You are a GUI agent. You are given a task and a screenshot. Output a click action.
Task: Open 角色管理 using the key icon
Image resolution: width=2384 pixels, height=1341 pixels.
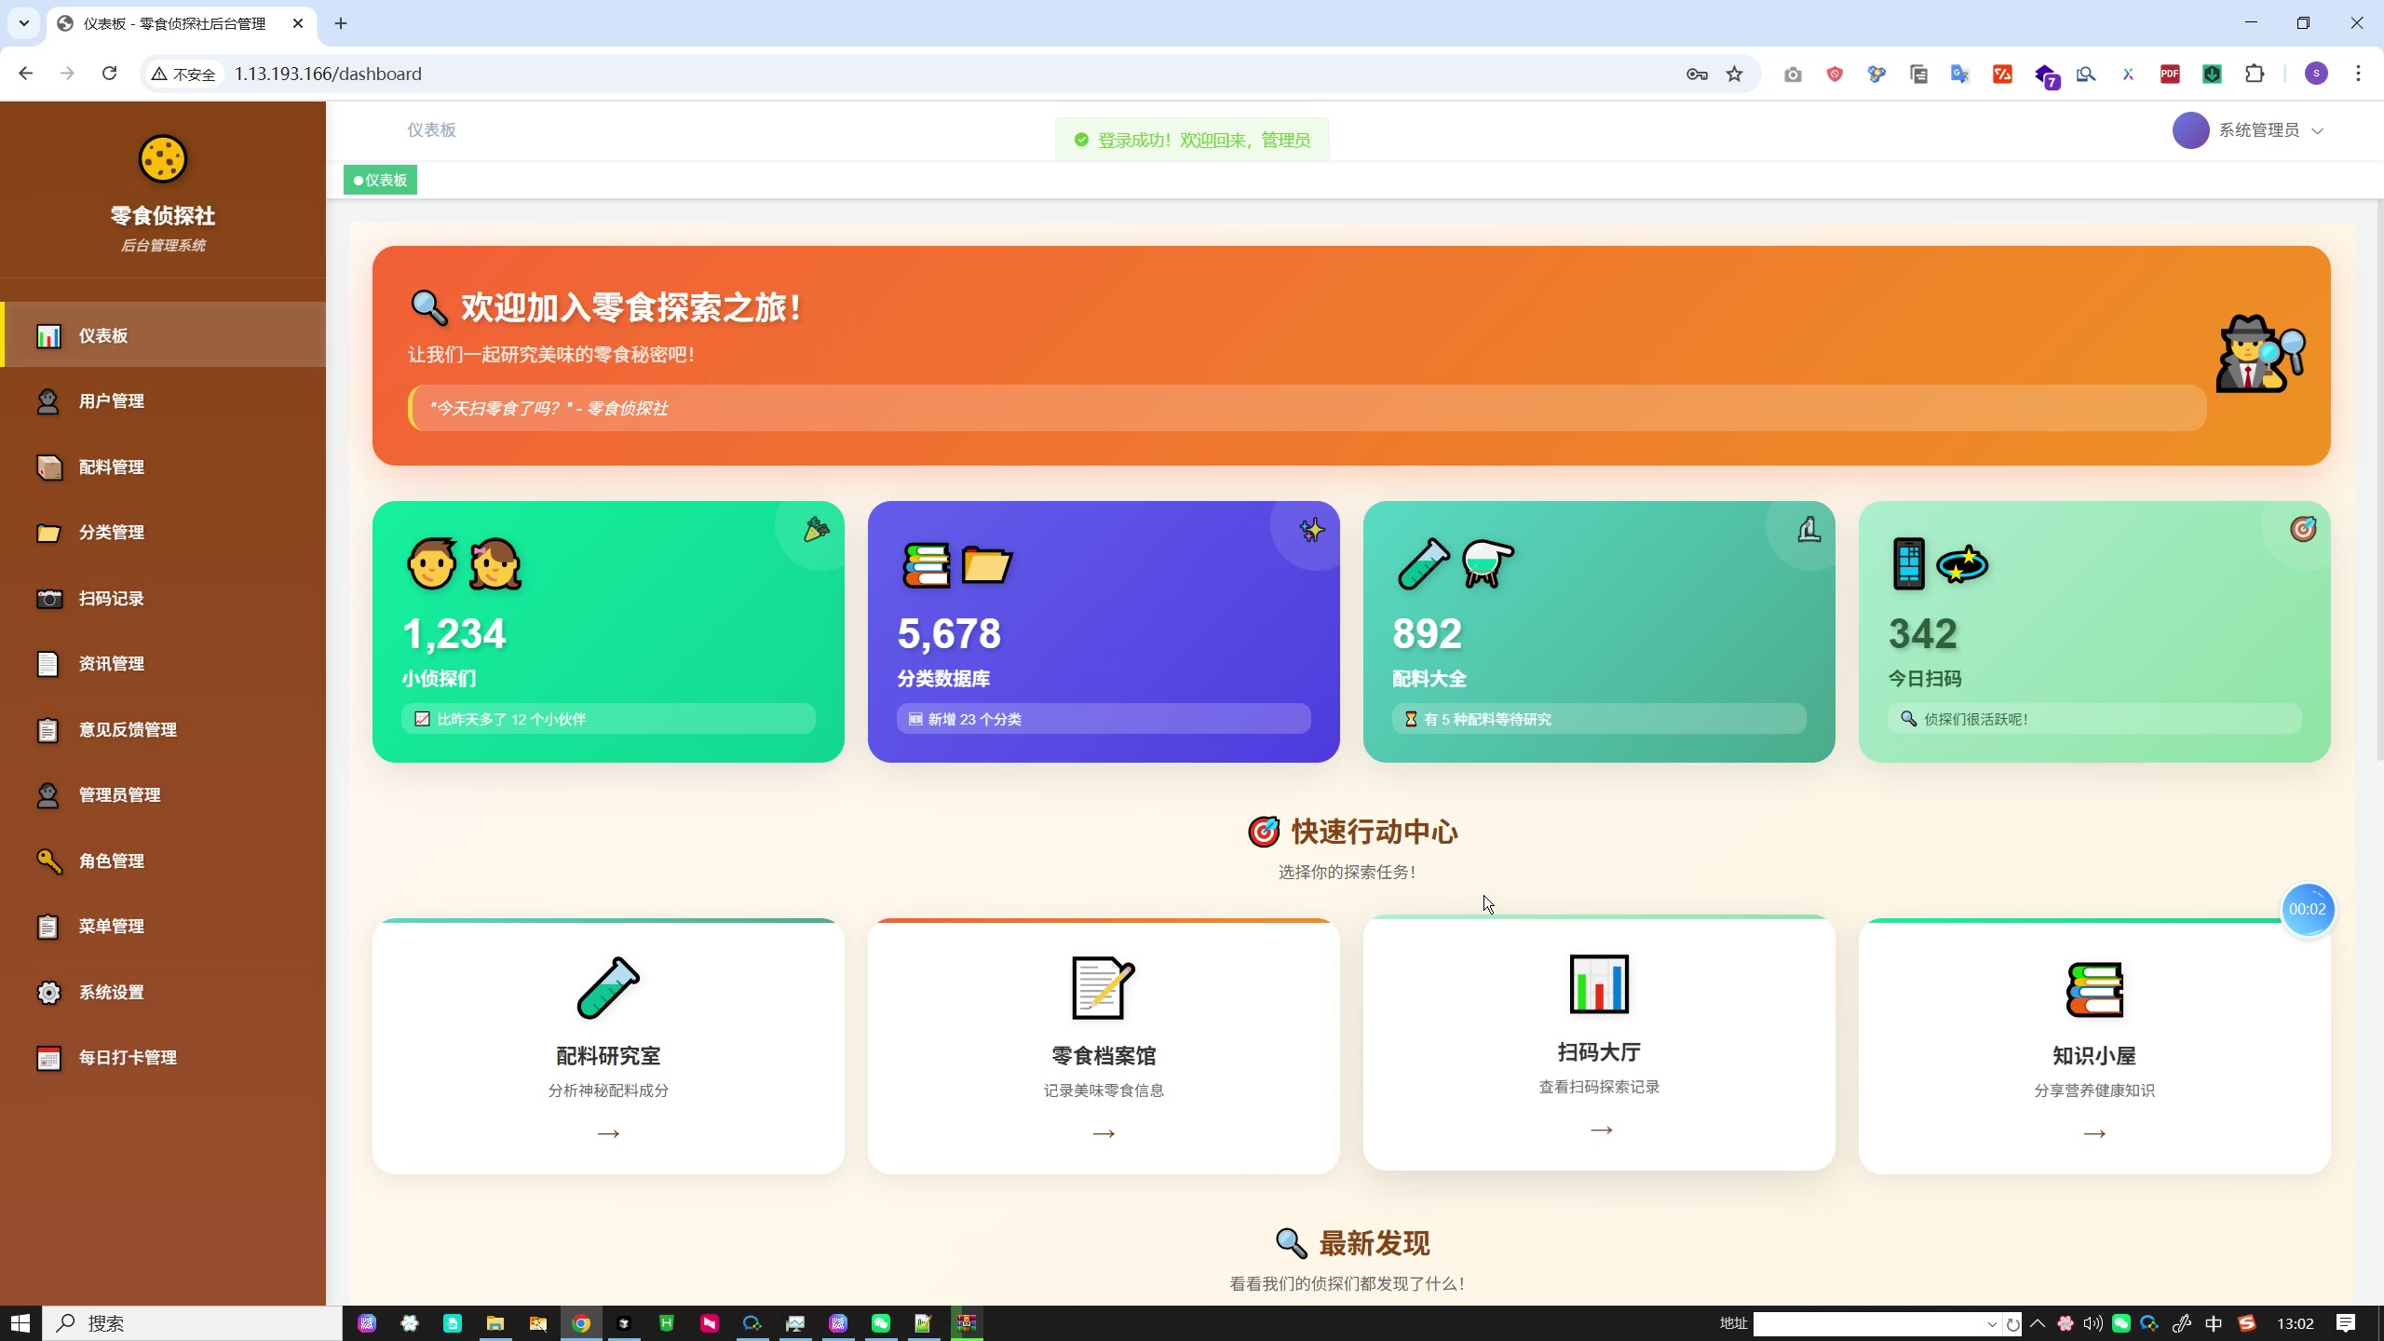(50, 860)
